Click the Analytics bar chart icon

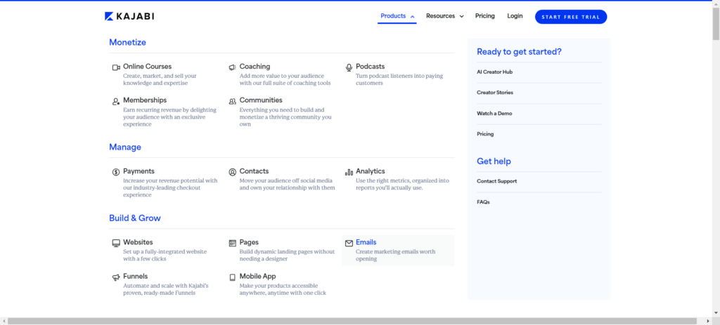tap(349, 172)
